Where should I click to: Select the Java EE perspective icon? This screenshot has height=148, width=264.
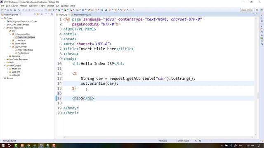tap(261, 10)
